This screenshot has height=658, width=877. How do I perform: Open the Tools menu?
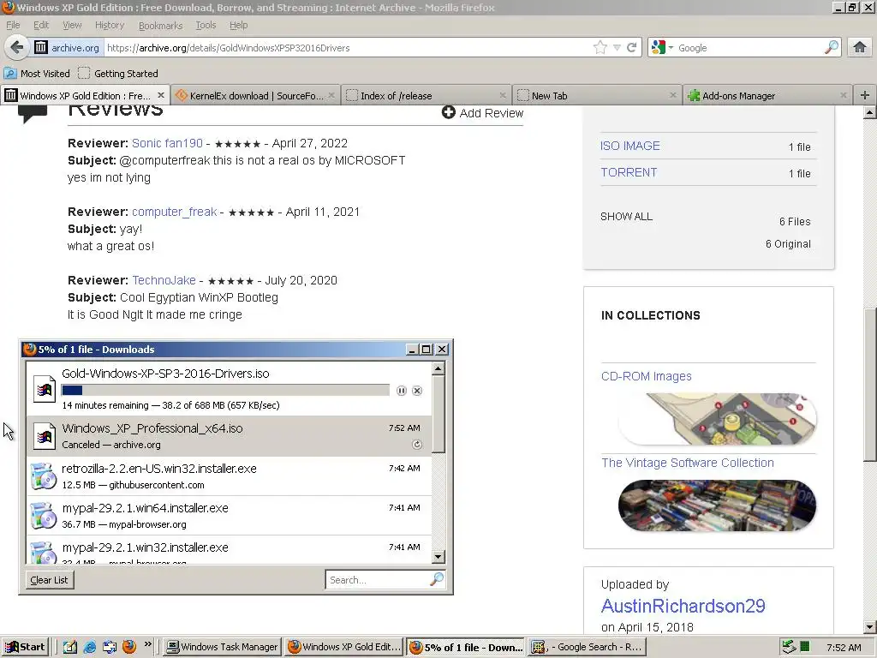[206, 25]
